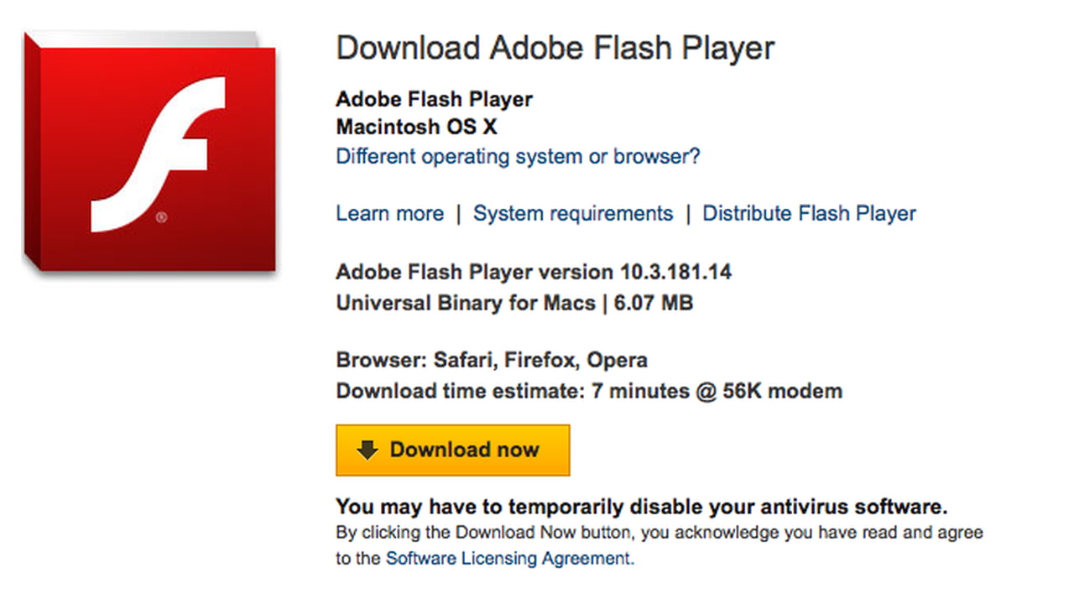Hit the yellow Download now button
The image size is (1074, 604).
click(452, 450)
